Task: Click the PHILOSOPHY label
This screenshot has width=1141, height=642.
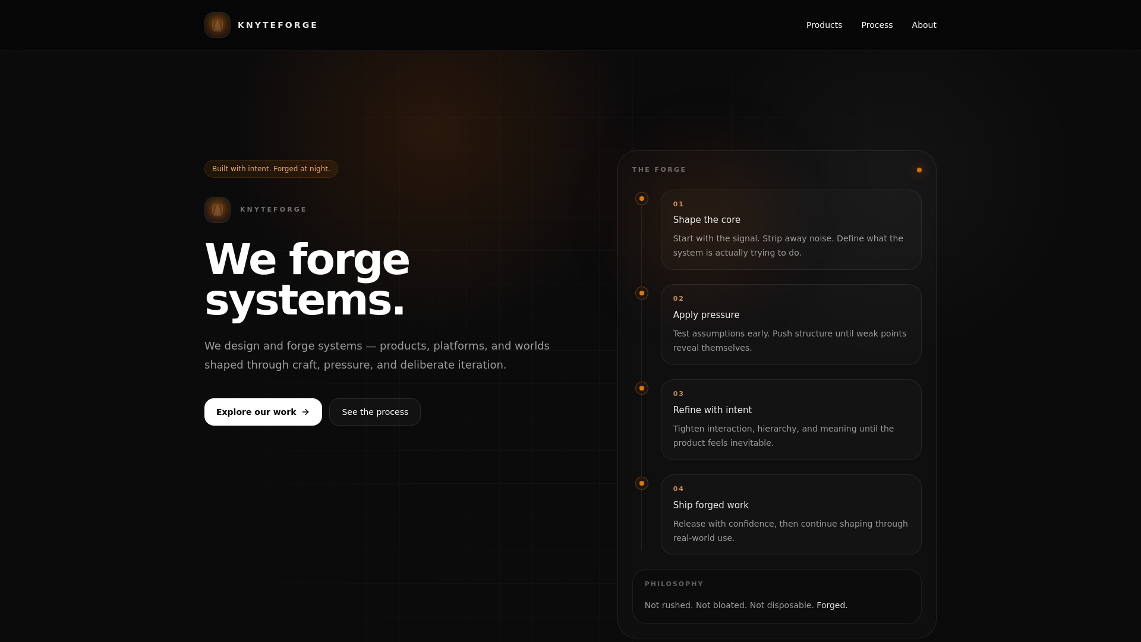Action: tap(674, 584)
